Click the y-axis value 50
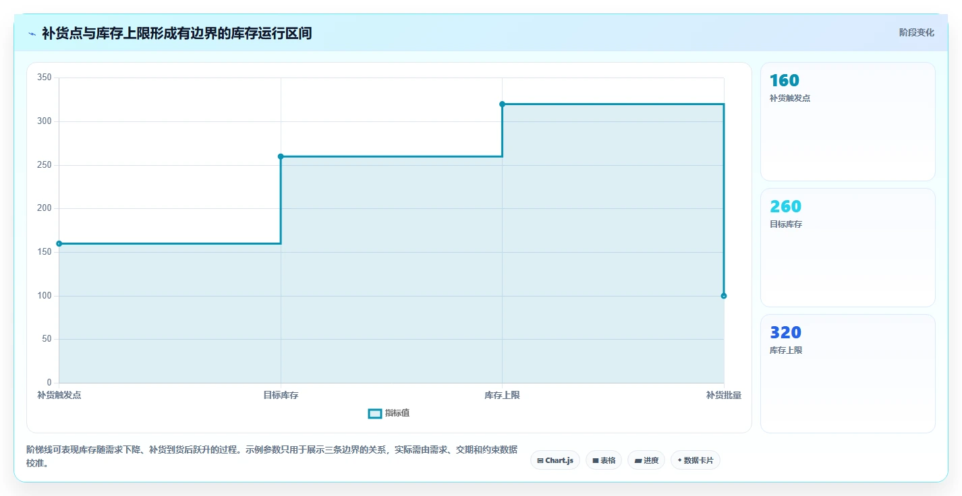 click(47, 339)
